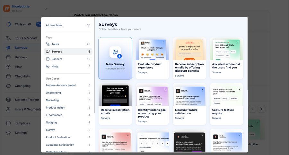The height and width of the screenshot is (155, 289).
Task: Click the Tours icon in template types
Action: point(48,44)
